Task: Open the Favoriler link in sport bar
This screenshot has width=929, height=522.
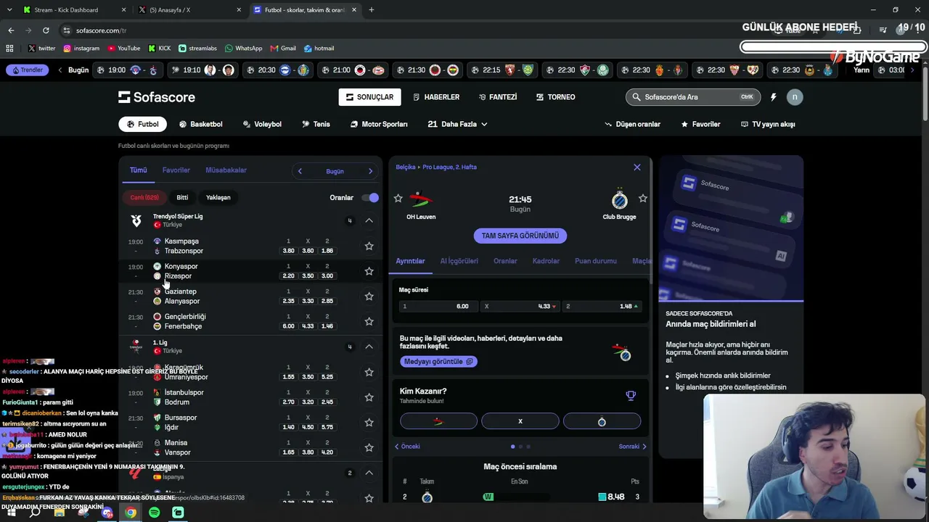Action: (700, 124)
